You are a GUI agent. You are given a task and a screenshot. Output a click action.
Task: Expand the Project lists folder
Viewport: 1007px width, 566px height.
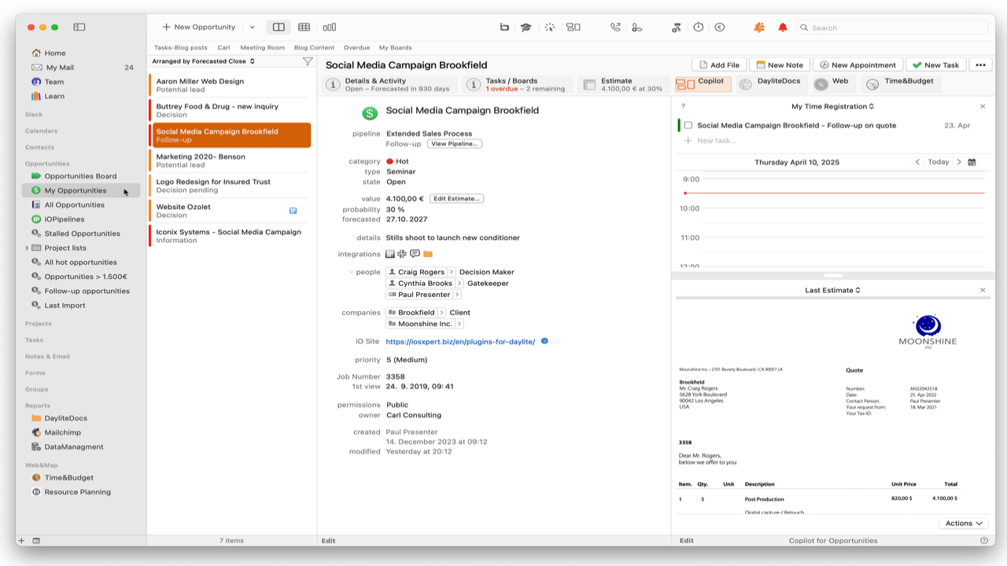pos(28,248)
